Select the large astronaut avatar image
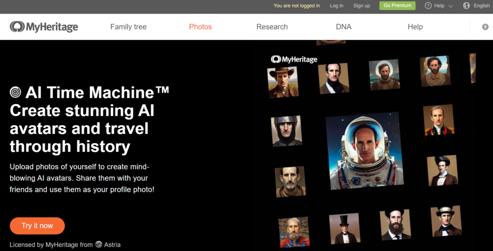The width and height of the screenshot is (493, 251). 364,150
